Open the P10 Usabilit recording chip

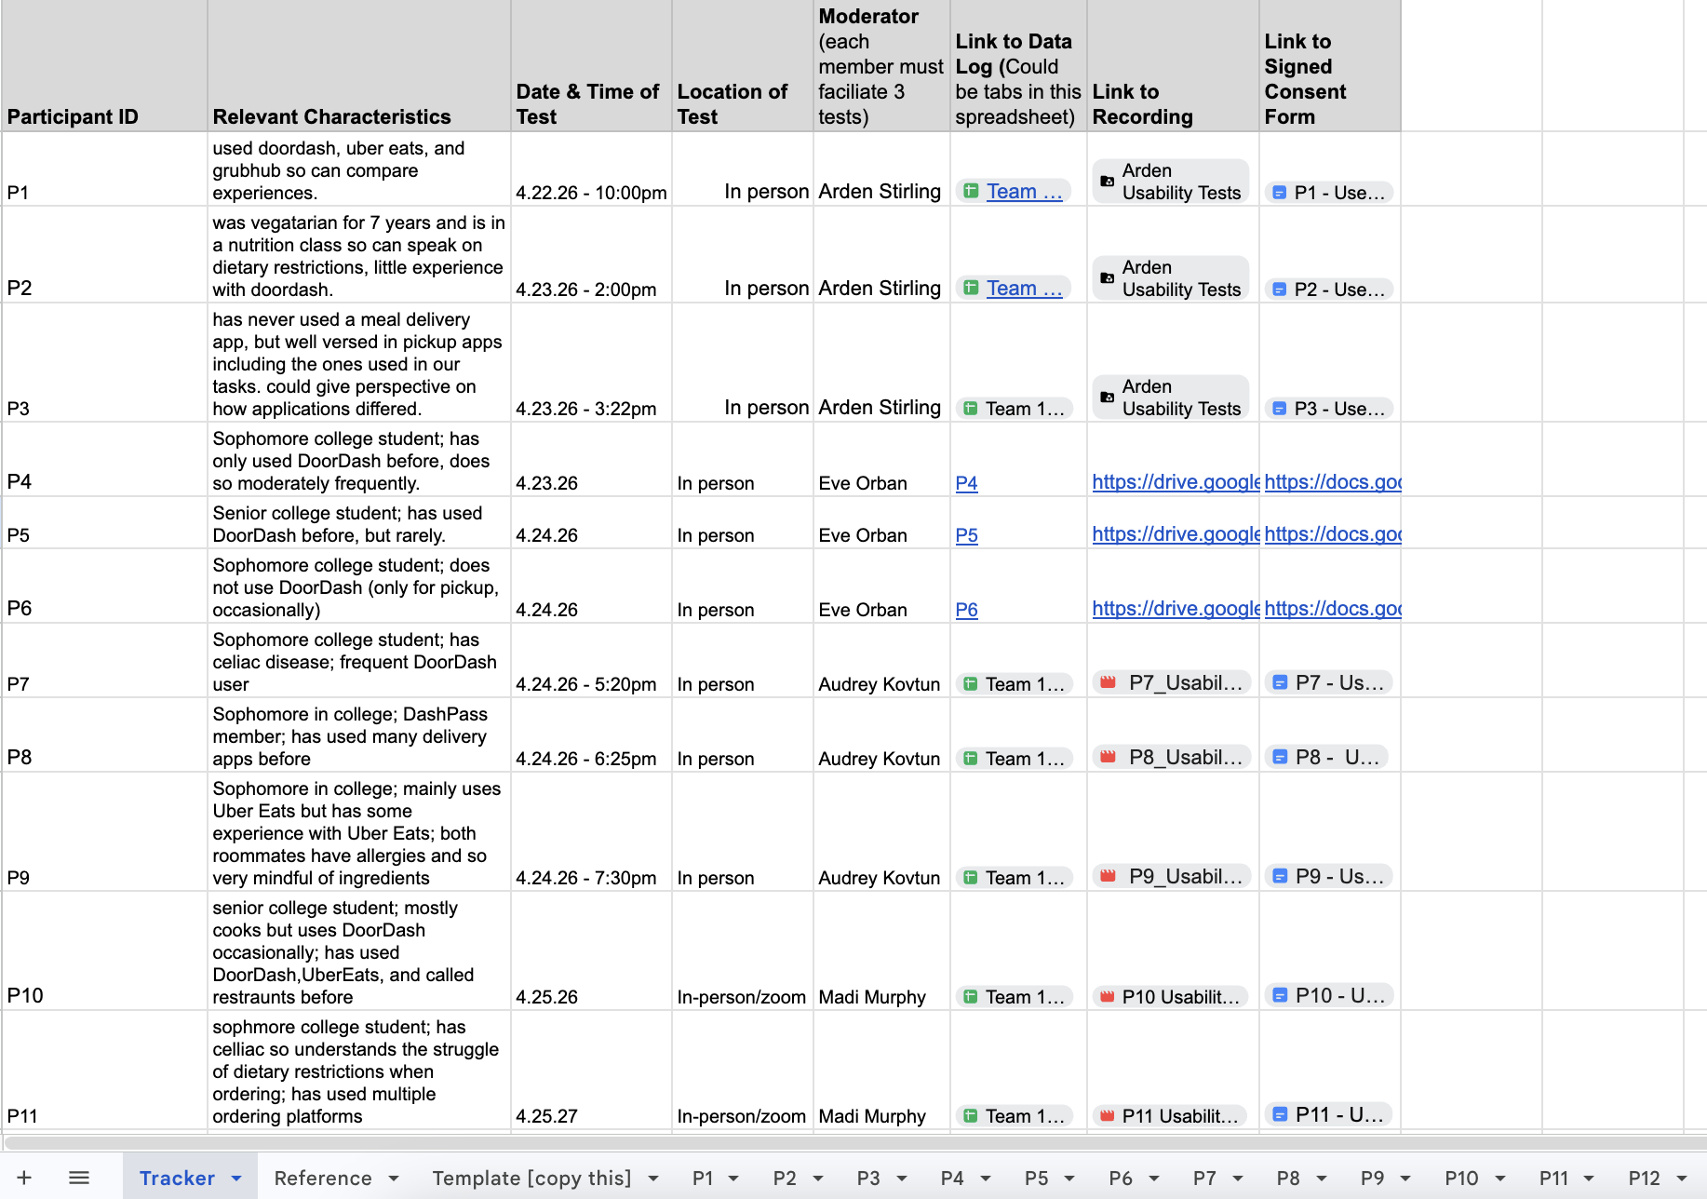click(x=1171, y=996)
